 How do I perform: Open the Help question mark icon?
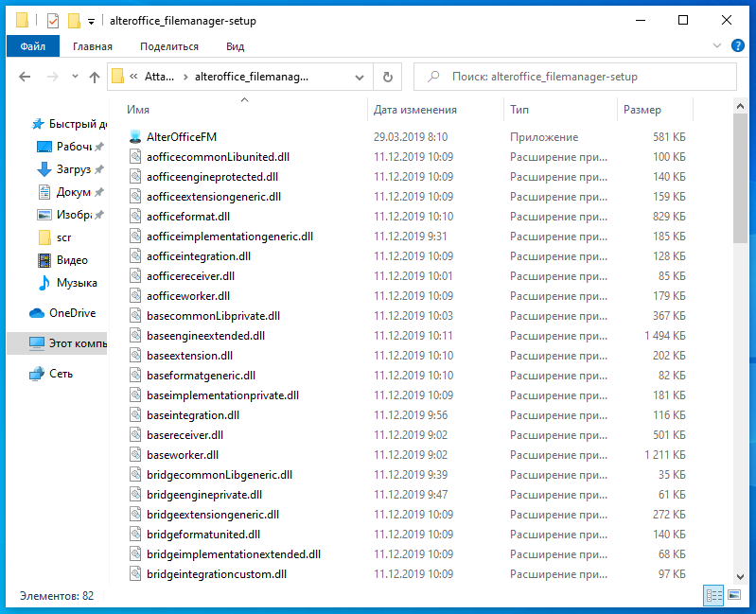tap(737, 45)
